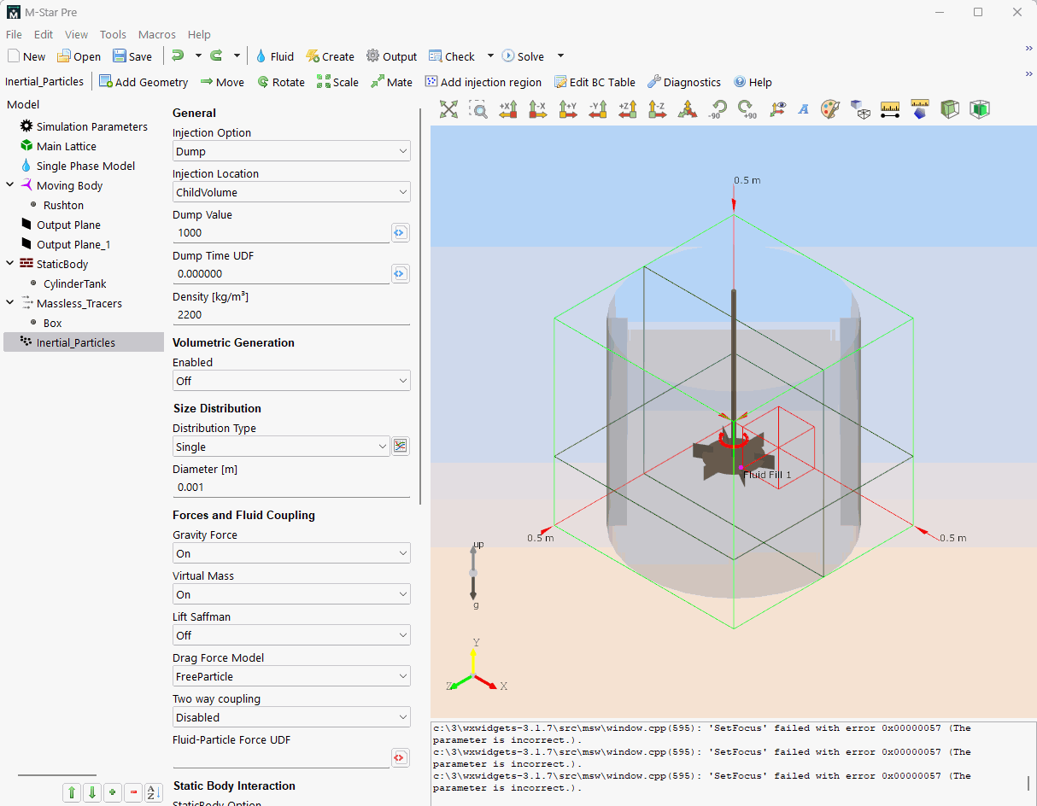Click the Mate tool

(x=391, y=82)
